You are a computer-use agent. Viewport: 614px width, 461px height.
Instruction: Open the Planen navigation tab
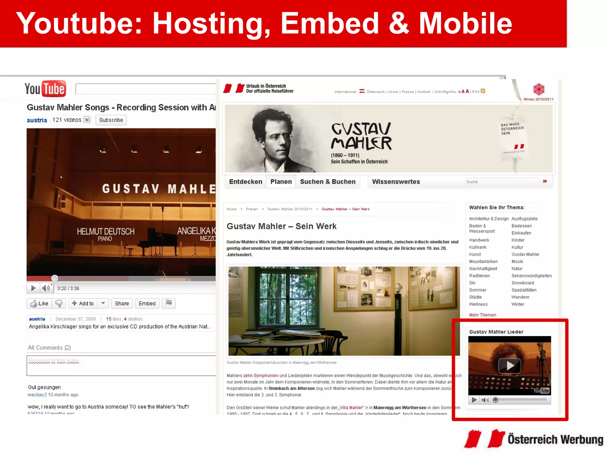(x=281, y=182)
